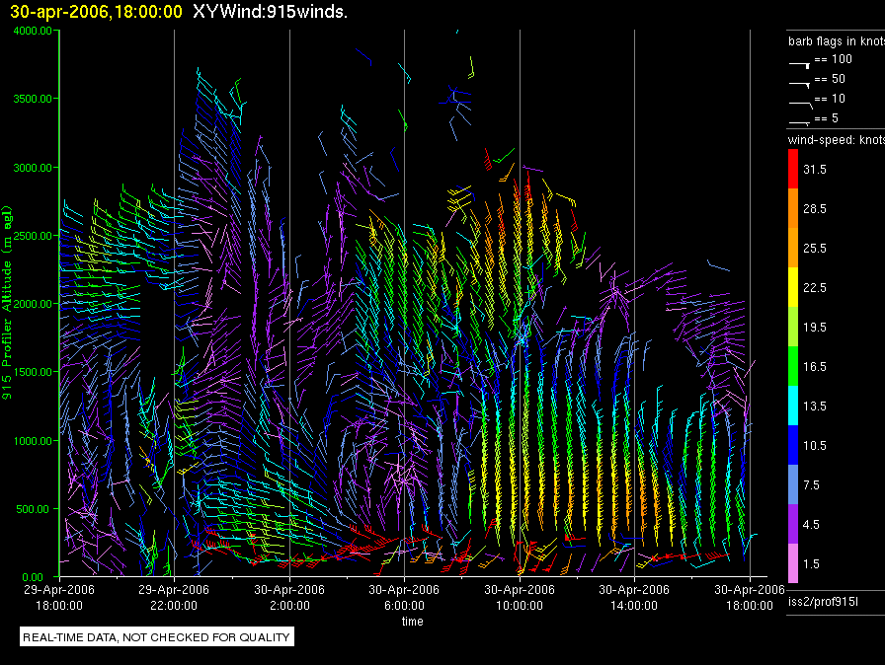This screenshot has width=885, height=665.
Task: Click the real-time data quality notice
Action: point(157,637)
